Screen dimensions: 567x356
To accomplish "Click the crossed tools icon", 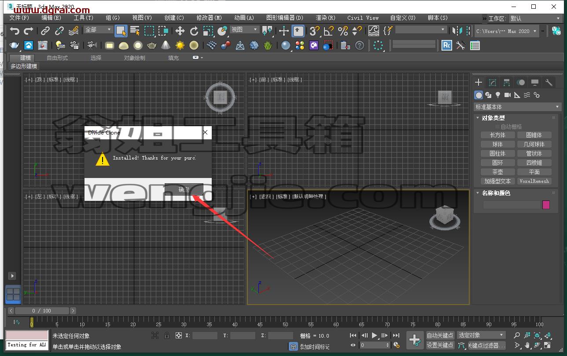I will (x=461, y=45).
